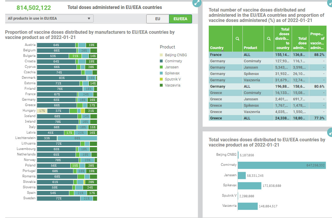332x218 pixels.
Task: Open the All products in use dropdown
Action: tap(49, 18)
